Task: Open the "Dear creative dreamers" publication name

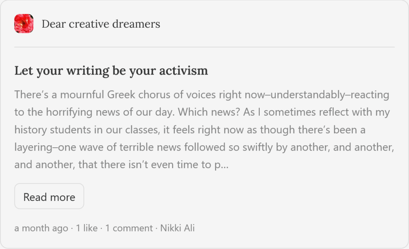Action: point(101,24)
